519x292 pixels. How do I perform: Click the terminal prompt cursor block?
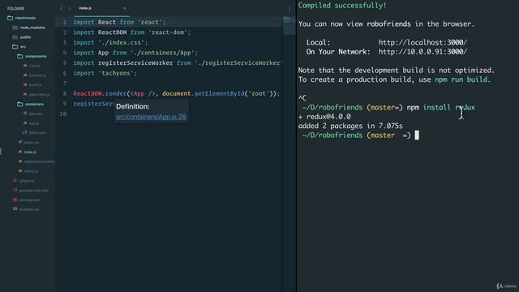click(x=417, y=135)
